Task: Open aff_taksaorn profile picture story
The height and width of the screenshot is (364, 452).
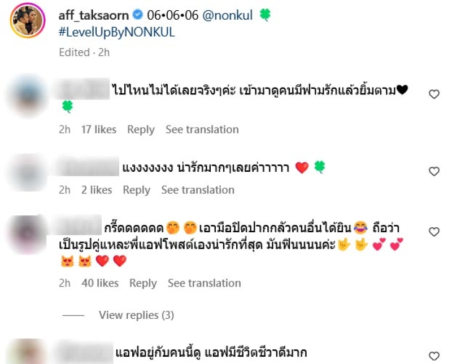Action: pos(28,20)
